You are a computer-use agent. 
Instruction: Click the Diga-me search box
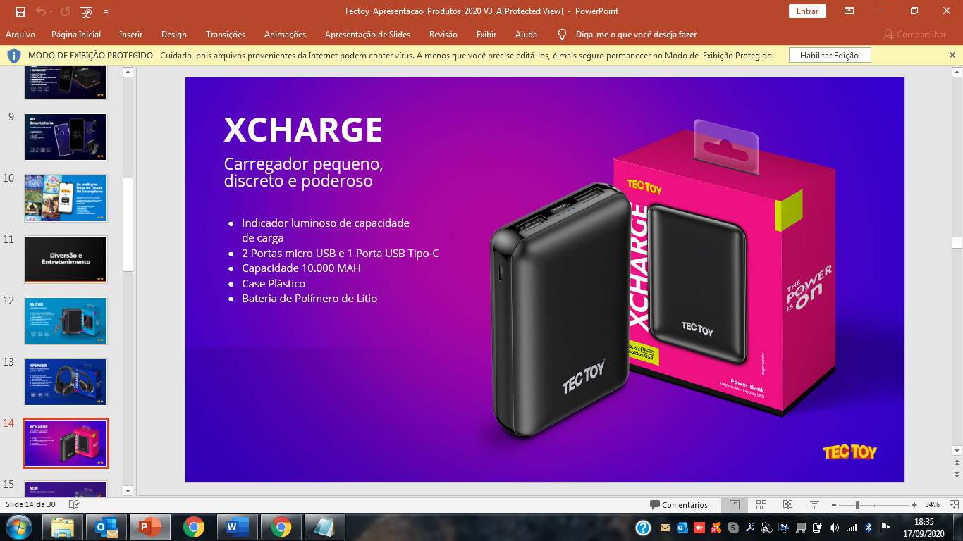[637, 35]
